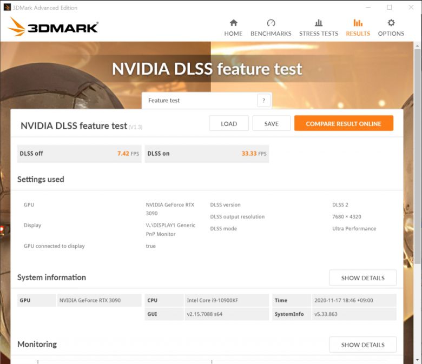Select the Stress Tests chart icon
The width and height of the screenshot is (422, 364).
click(x=319, y=23)
